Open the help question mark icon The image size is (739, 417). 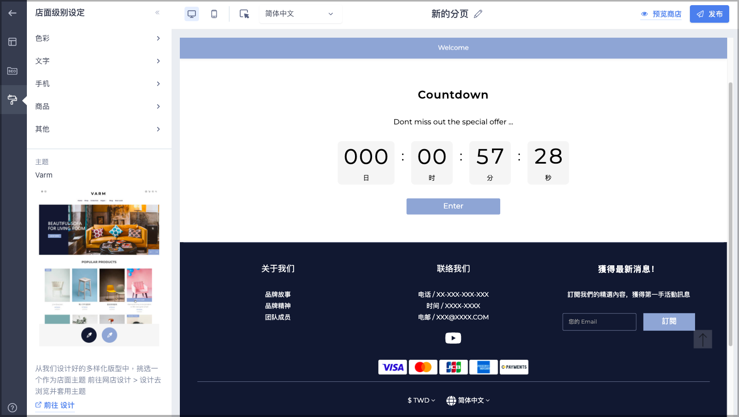(12, 408)
